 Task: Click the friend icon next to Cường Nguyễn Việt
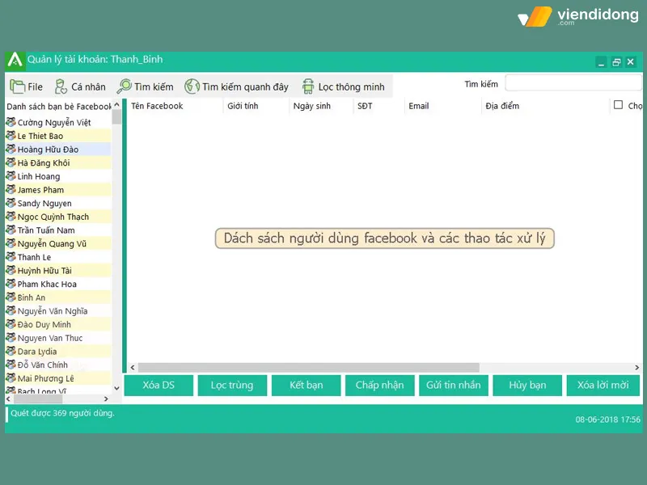[11, 122]
